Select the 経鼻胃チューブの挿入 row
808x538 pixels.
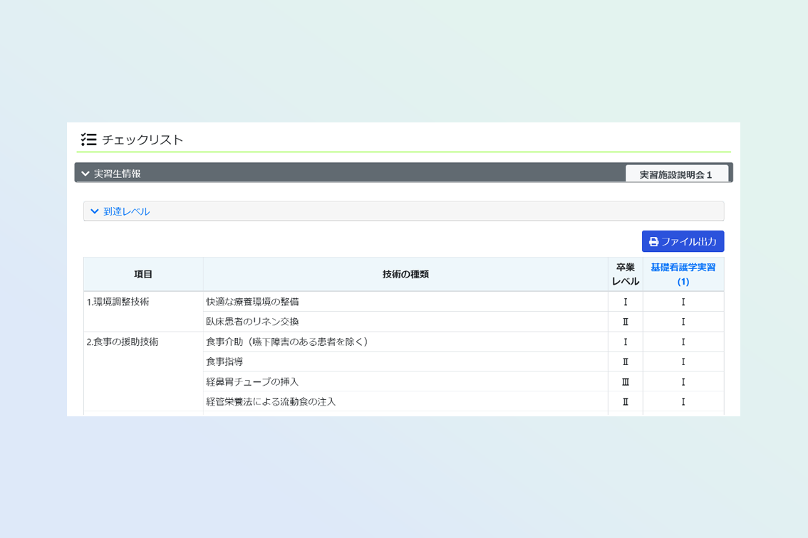pyautogui.click(x=253, y=381)
